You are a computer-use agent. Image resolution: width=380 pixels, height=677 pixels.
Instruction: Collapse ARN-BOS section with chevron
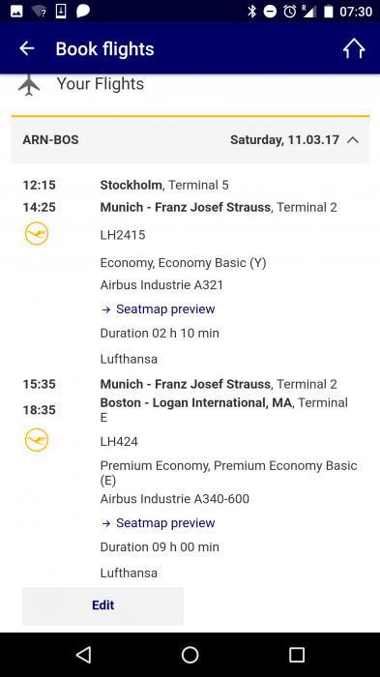(353, 140)
